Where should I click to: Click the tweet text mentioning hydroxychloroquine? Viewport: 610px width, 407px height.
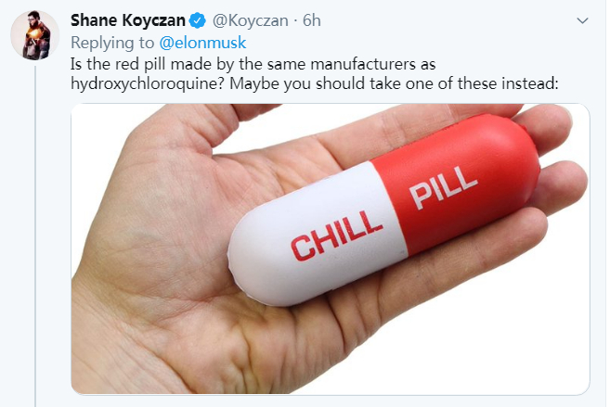coord(315,73)
